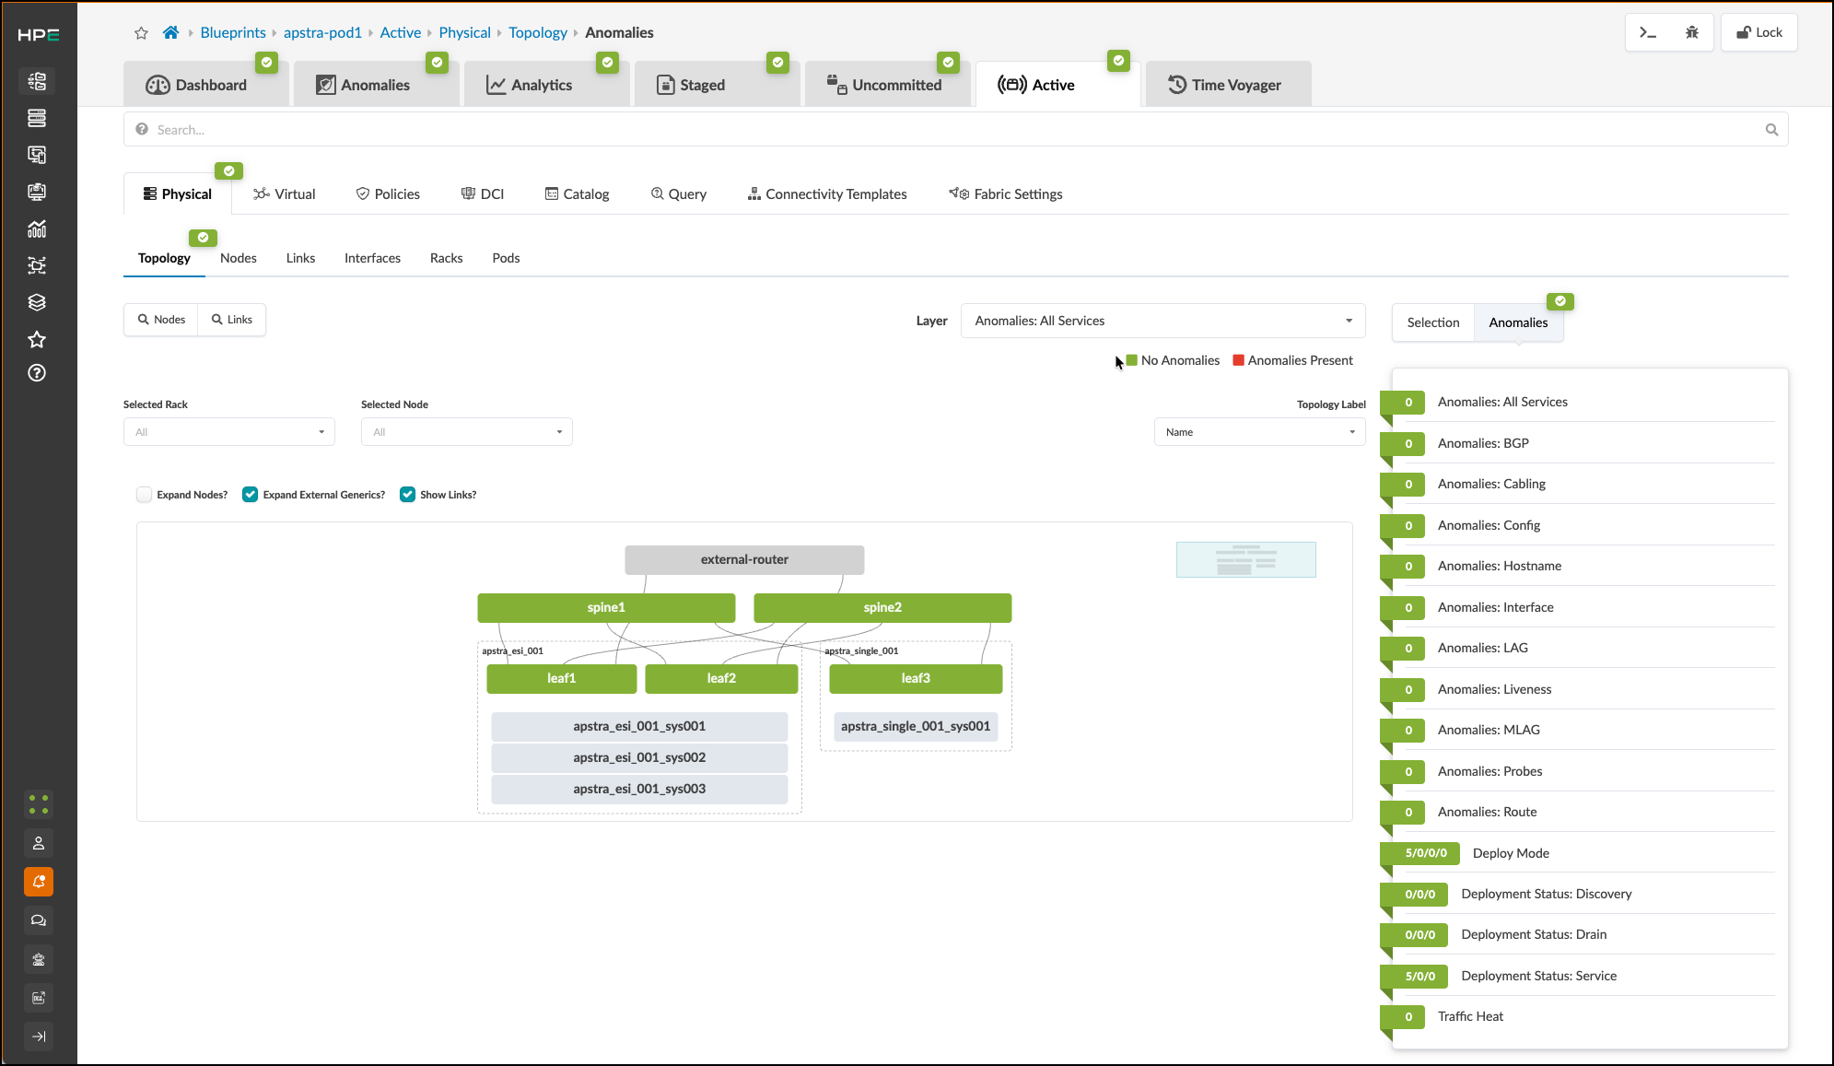Click the search magnifier icon in search bar
Image resolution: width=1834 pixels, height=1066 pixels.
[x=1771, y=130]
